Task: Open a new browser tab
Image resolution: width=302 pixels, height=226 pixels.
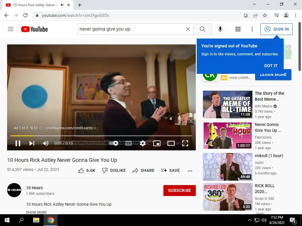Action: click(x=80, y=5)
